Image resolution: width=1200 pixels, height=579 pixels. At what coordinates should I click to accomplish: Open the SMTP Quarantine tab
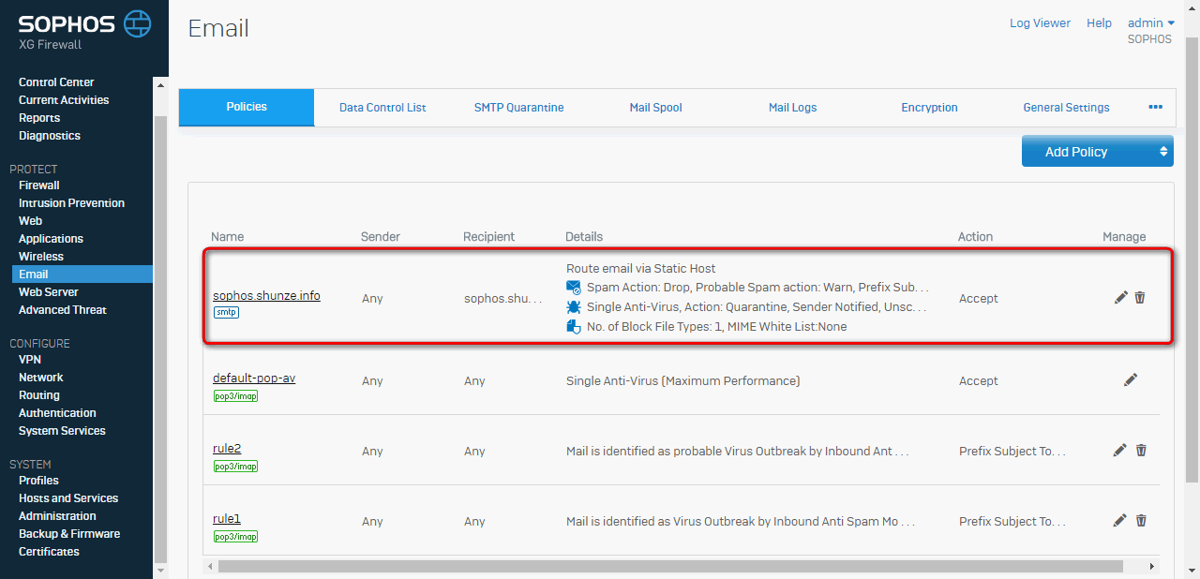518,108
